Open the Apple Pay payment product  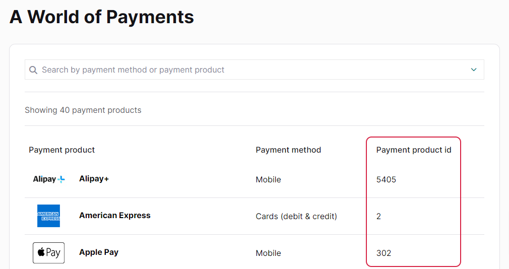(x=99, y=252)
